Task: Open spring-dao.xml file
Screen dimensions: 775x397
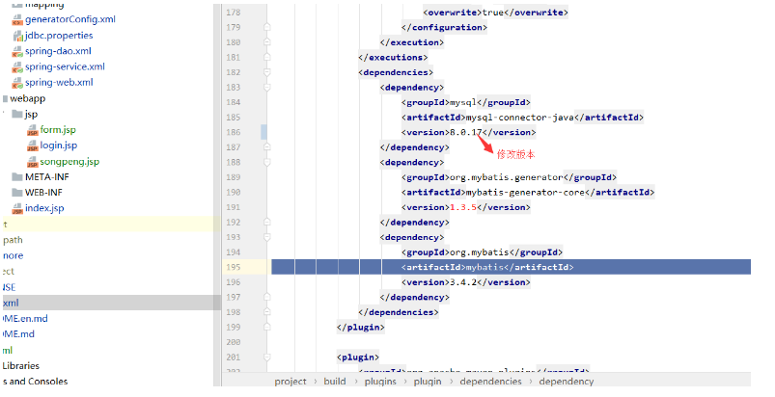Action: pyautogui.click(x=58, y=51)
